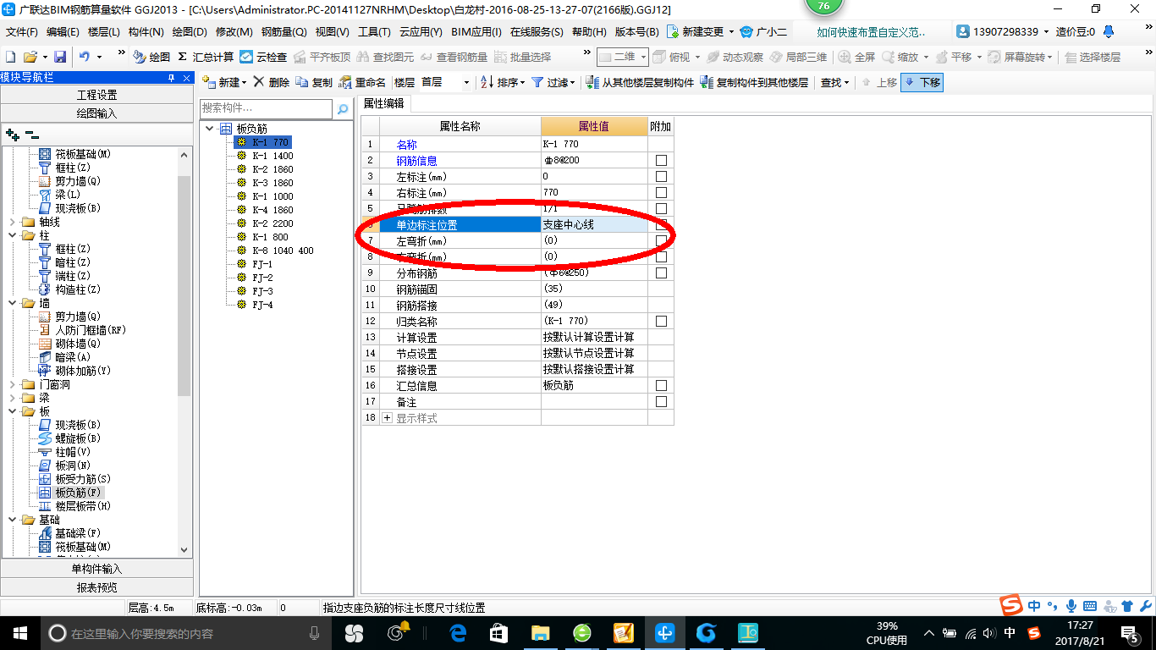The width and height of the screenshot is (1156, 650).
Task: Tick the 归类名称 row 附加 checkbox
Action: 661,322
